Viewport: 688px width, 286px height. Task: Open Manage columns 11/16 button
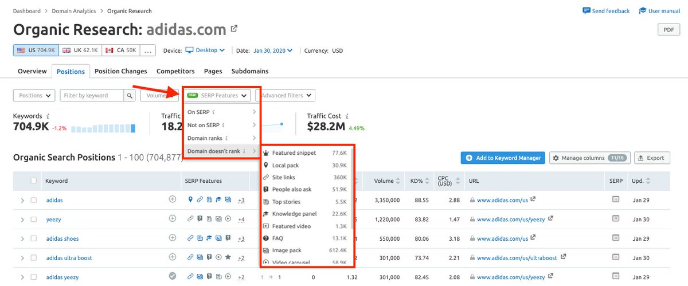[589, 158]
